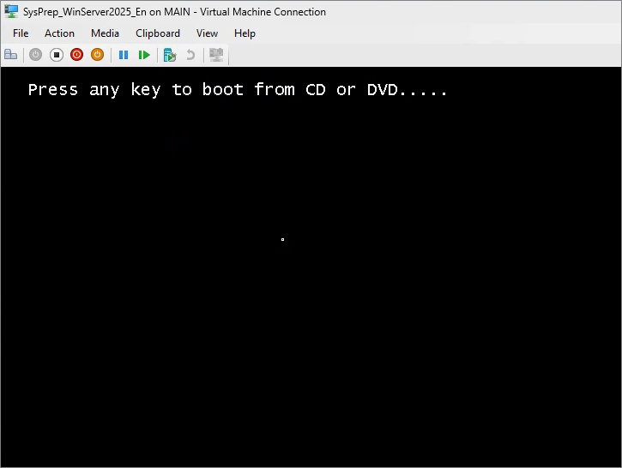Open the Media menu

pyautogui.click(x=106, y=33)
